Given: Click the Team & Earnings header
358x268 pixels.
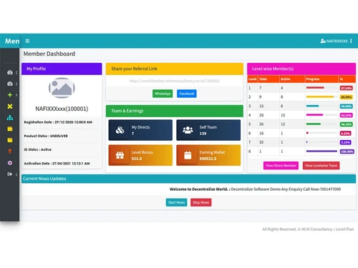Looking at the screenshot, I should click(x=175, y=111).
